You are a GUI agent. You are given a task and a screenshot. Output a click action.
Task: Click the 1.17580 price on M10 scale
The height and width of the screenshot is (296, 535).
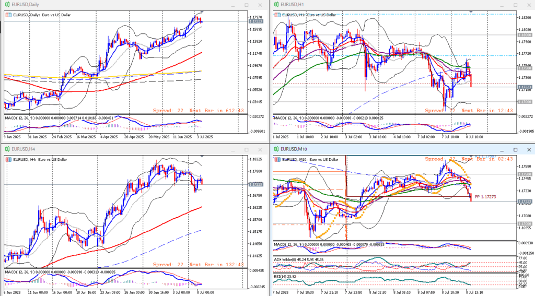(x=525, y=167)
